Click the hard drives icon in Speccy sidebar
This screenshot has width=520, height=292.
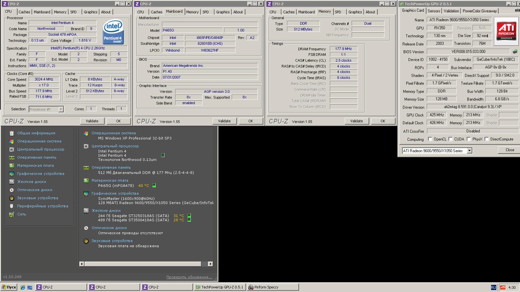(x=12, y=182)
